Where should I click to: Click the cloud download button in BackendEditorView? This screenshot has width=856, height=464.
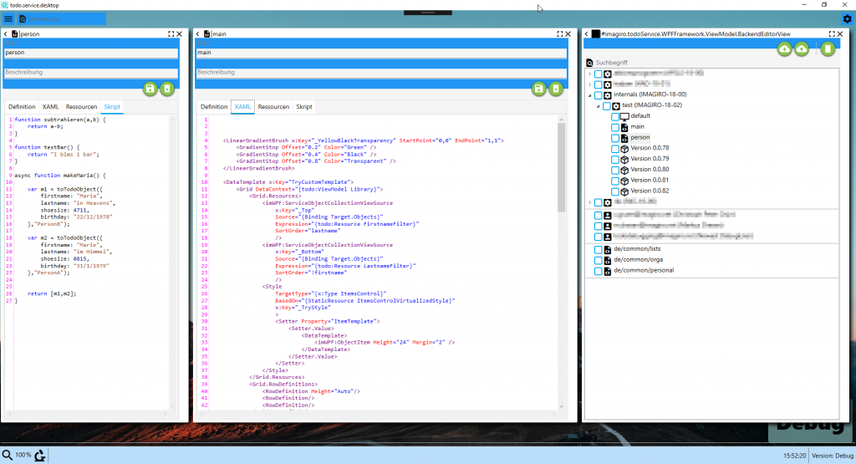pos(784,49)
